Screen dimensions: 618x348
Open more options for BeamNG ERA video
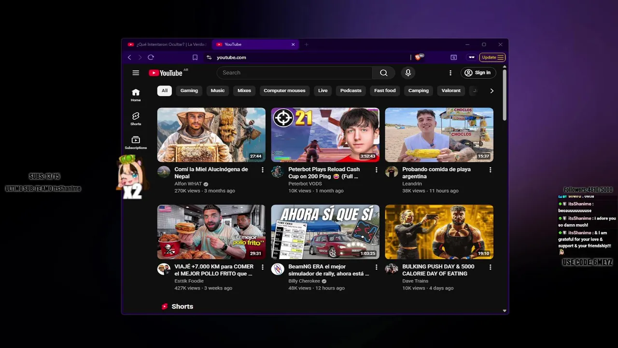pos(377,267)
